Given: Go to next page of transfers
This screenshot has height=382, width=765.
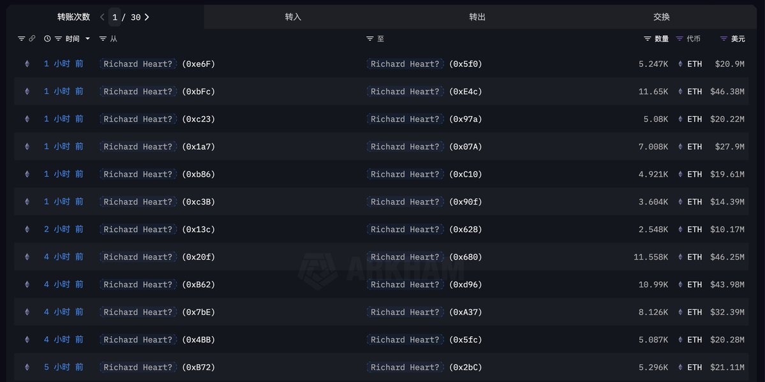Looking at the screenshot, I should click(147, 17).
